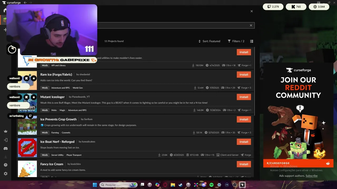Viewport: 337px width, 189px height.
Task: Click the Ice Prevents Crop Growth thumbnail
Action: (x=27, y=125)
